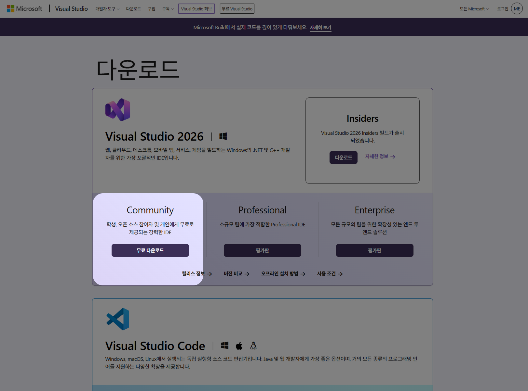Image resolution: width=528 pixels, height=391 pixels.
Task: Expand the 모든 Microsoft menu
Action: pyautogui.click(x=474, y=9)
